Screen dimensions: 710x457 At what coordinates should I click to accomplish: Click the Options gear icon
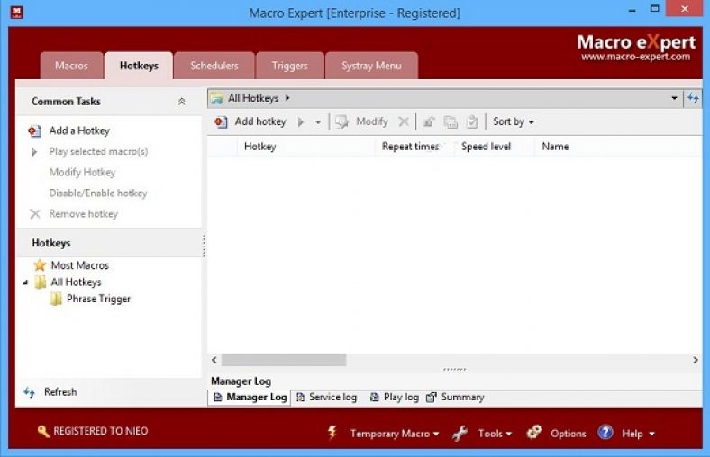coord(534,433)
